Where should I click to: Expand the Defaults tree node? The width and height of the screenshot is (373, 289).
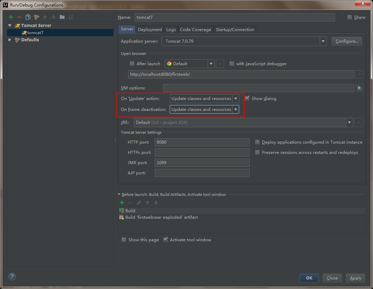tap(10, 40)
